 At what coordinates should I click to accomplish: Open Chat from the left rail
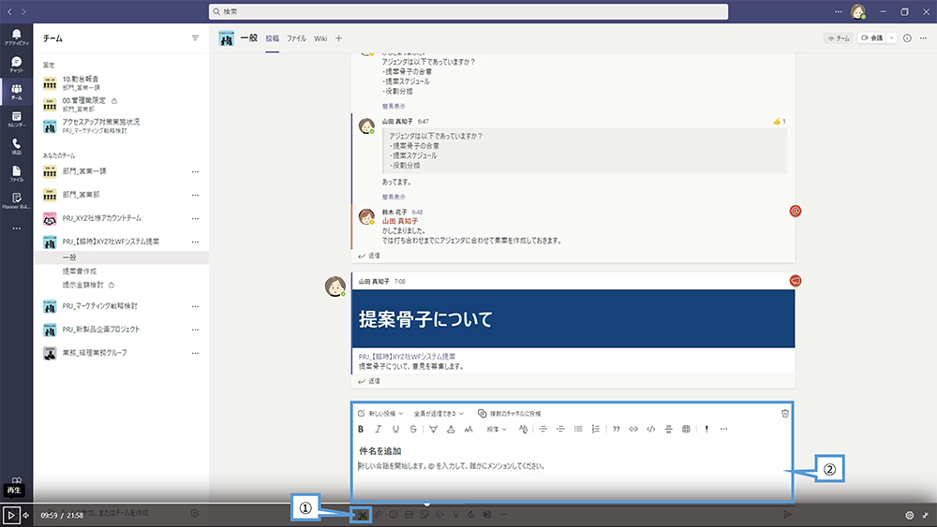pos(16,65)
